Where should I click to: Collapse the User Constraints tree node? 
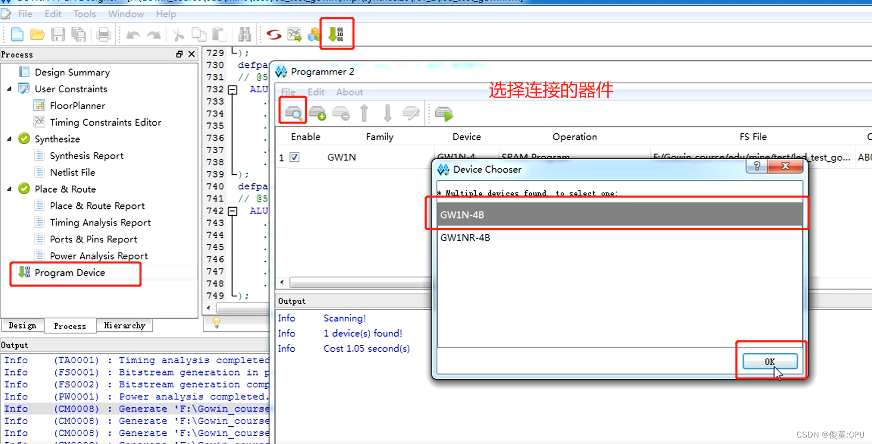(x=9, y=88)
